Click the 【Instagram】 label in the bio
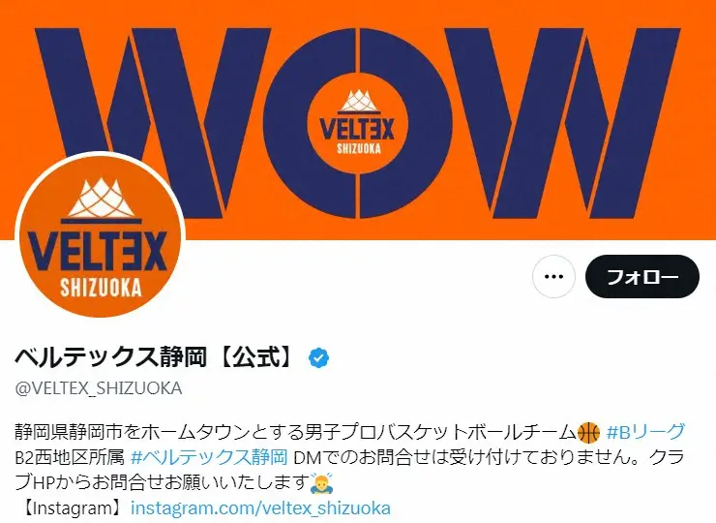The height and width of the screenshot is (523, 716). coord(73,508)
